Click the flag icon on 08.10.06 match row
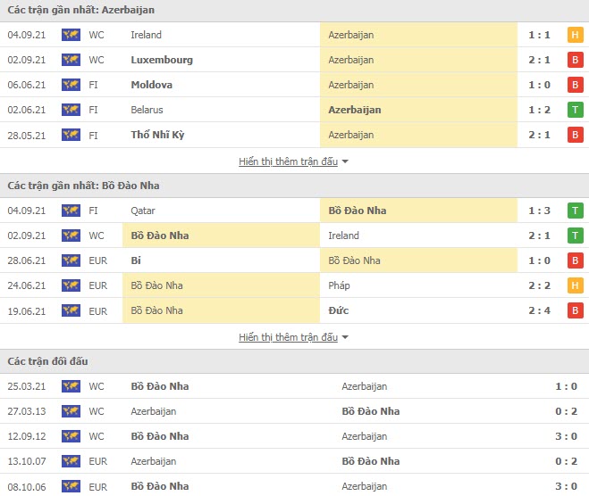589x496 pixels. 71,486
